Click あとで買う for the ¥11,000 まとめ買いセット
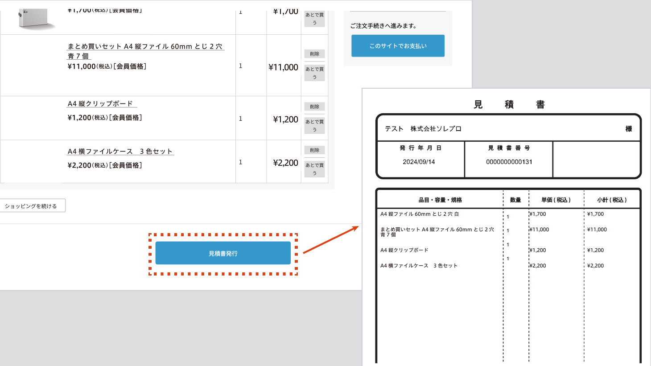The height and width of the screenshot is (366, 651). pos(314,73)
